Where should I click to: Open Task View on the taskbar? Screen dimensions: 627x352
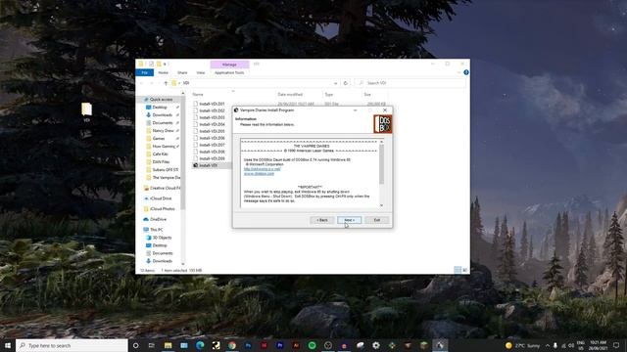[x=152, y=345]
